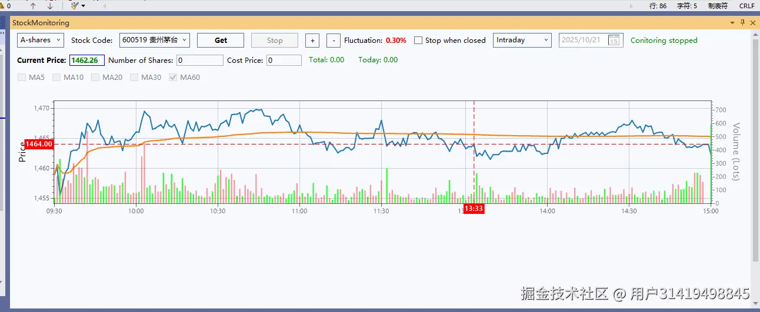Image resolution: width=760 pixels, height=312 pixels.
Task: Click the red 1464.00 price marker
Action: tap(39, 144)
